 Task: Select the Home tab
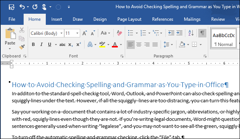pos(35,19)
